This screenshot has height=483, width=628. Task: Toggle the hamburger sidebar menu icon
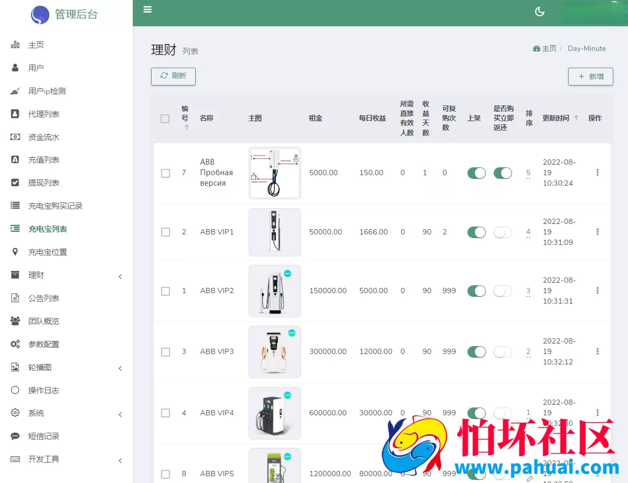point(147,9)
